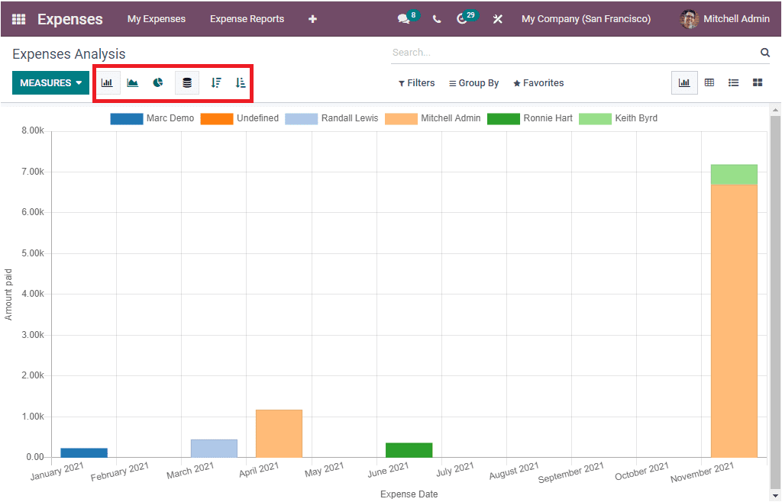Screen dimensions: 782x502
Task: Open the My Expenses menu
Action: [156, 18]
